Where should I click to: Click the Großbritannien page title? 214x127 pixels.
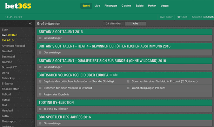pyautogui.click(x=48, y=24)
